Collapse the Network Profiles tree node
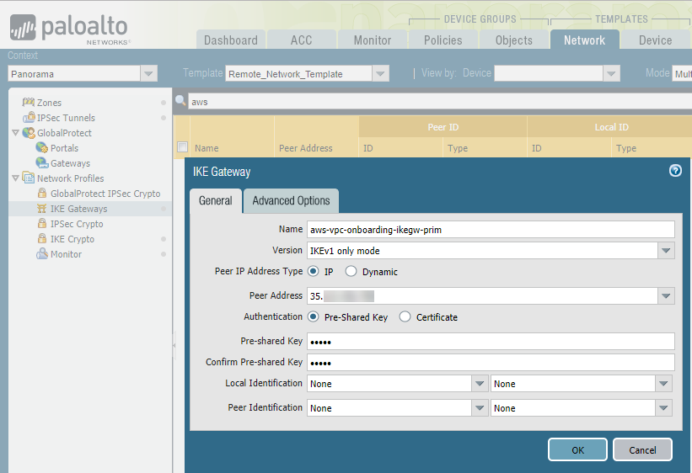 pyautogui.click(x=15, y=178)
